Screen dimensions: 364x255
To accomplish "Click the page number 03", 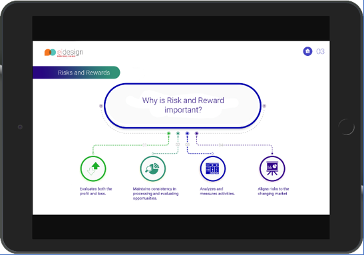I will click(x=320, y=51).
